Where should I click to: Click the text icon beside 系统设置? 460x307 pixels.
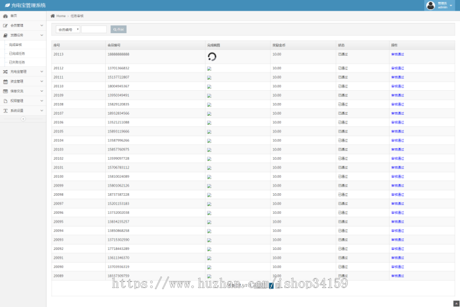[x=5, y=111]
